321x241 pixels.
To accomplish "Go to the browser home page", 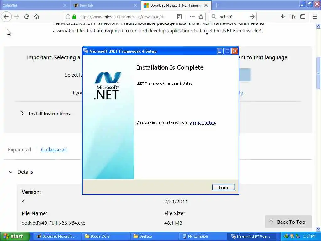I will coord(37,17).
